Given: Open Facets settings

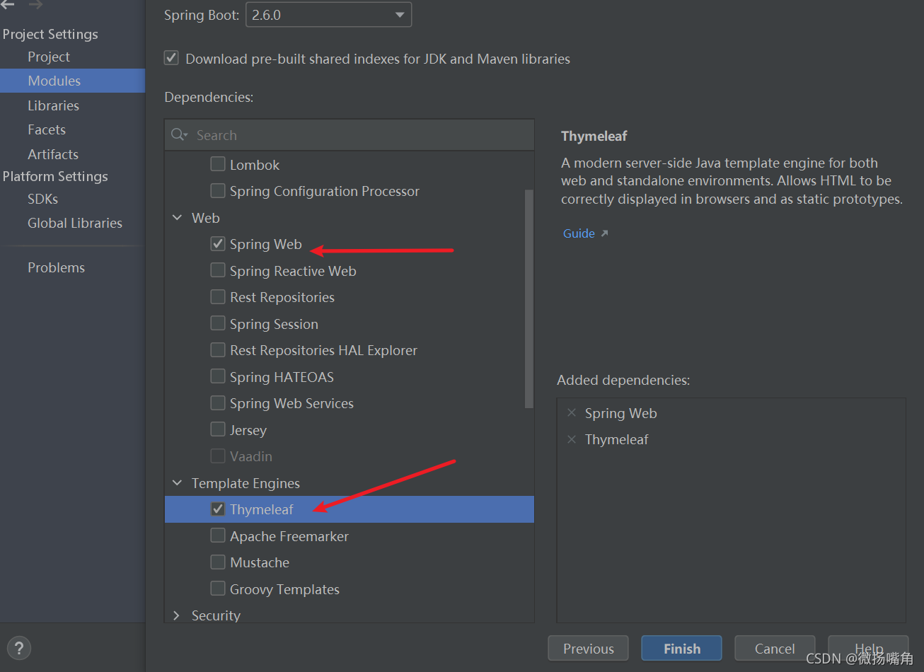Looking at the screenshot, I should pyautogui.click(x=47, y=129).
